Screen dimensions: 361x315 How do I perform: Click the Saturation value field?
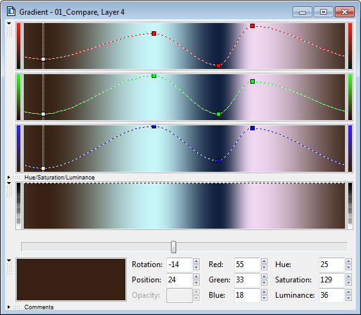332,280
